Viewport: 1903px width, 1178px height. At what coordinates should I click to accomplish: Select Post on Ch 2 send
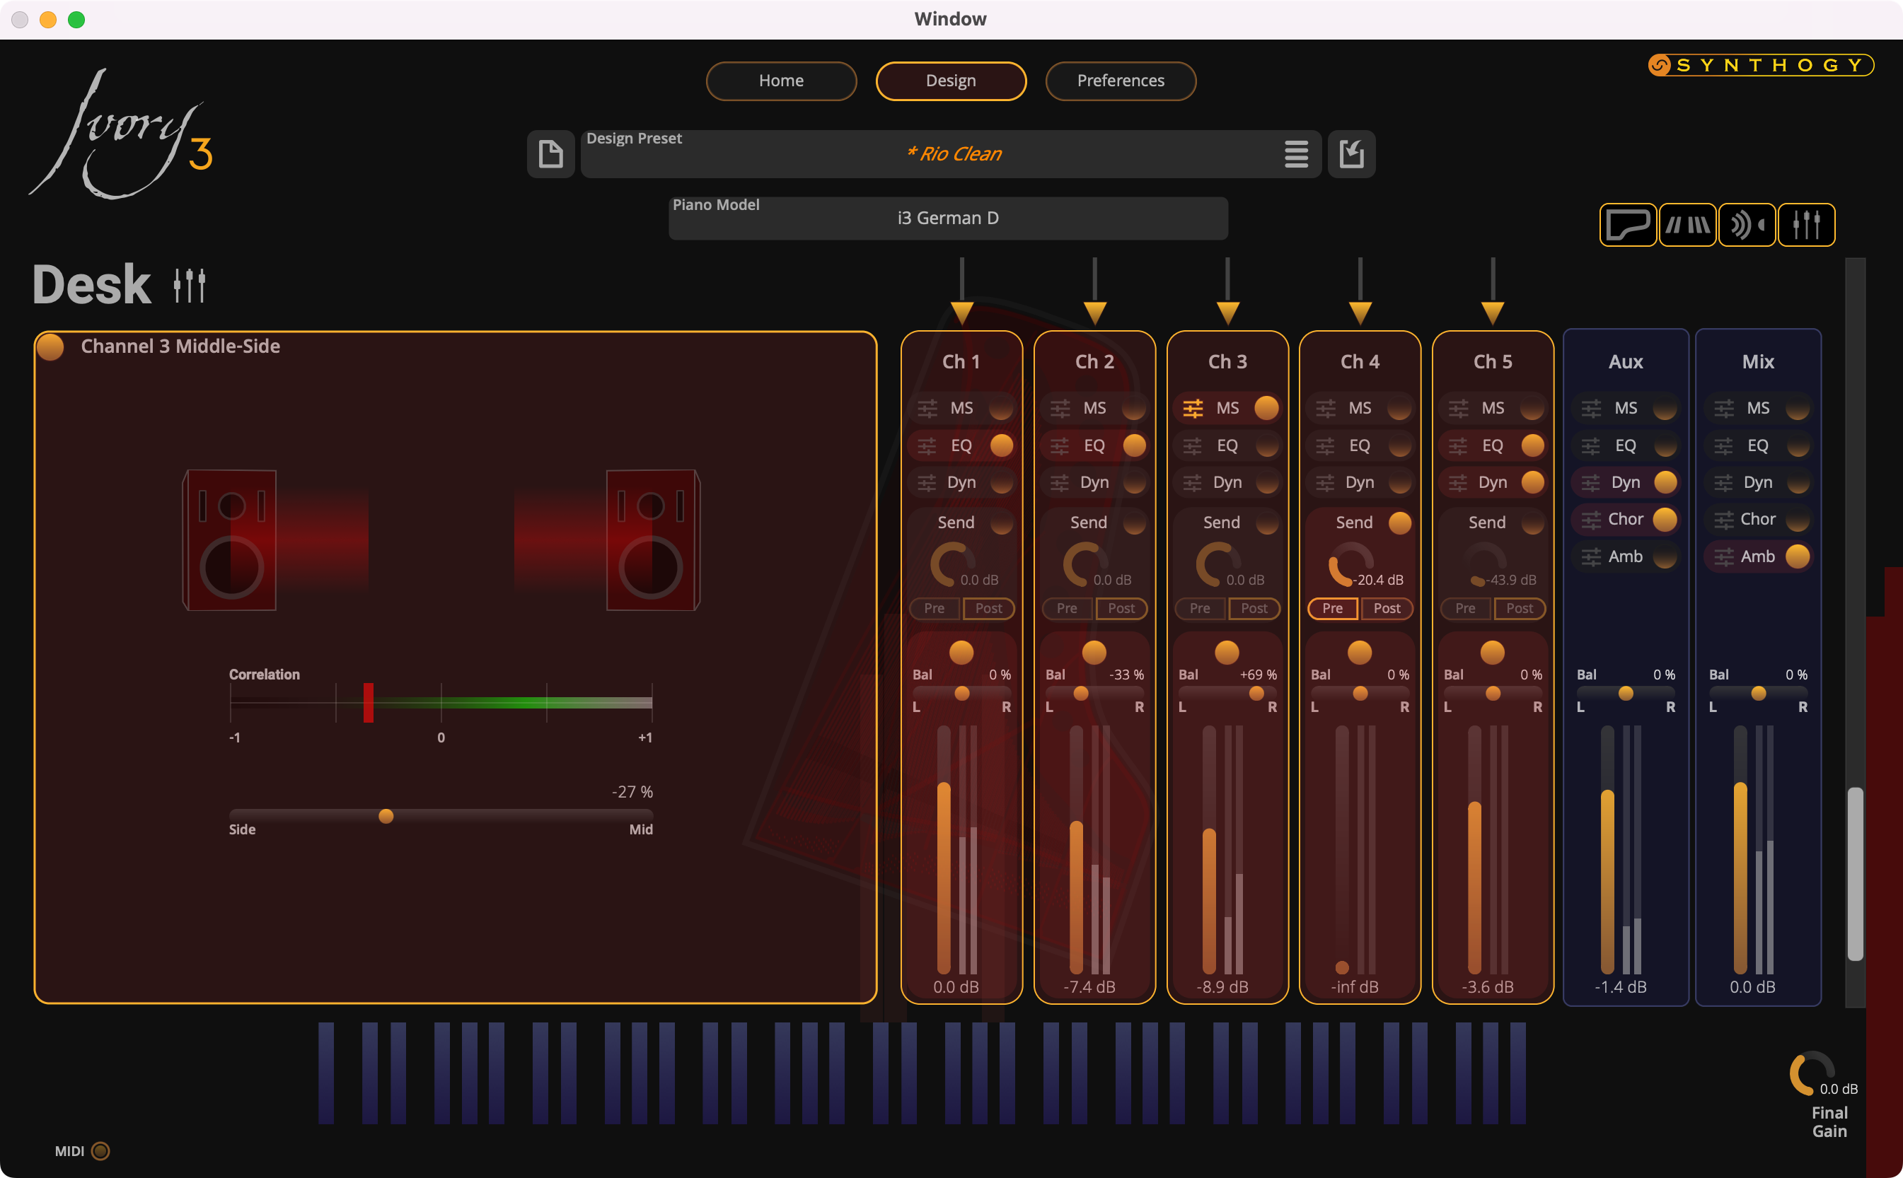(1121, 609)
